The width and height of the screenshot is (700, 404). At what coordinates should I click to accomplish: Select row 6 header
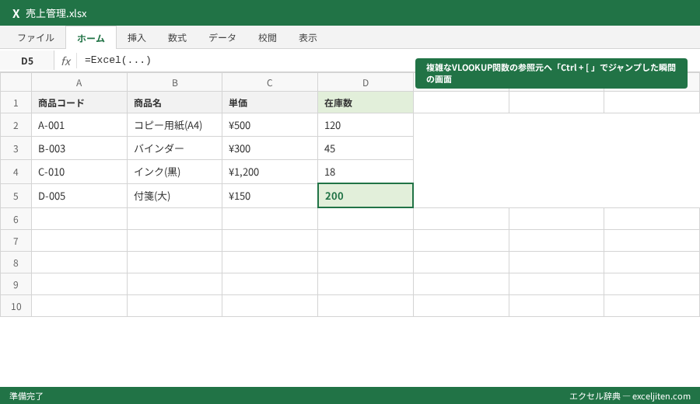16,219
